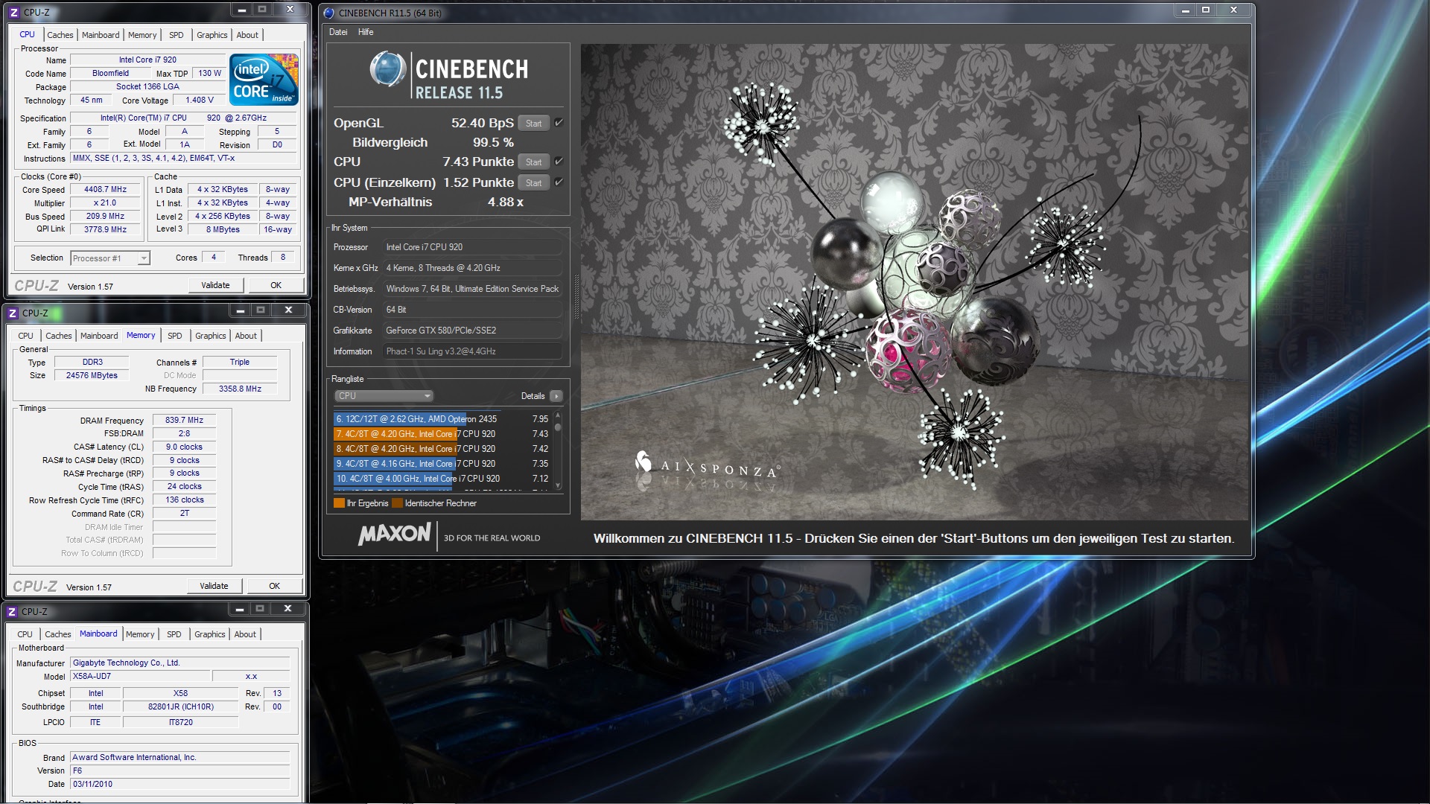Select CPU tab in Memory CPU-Z window
This screenshot has width=1430, height=804.
pyautogui.click(x=26, y=336)
